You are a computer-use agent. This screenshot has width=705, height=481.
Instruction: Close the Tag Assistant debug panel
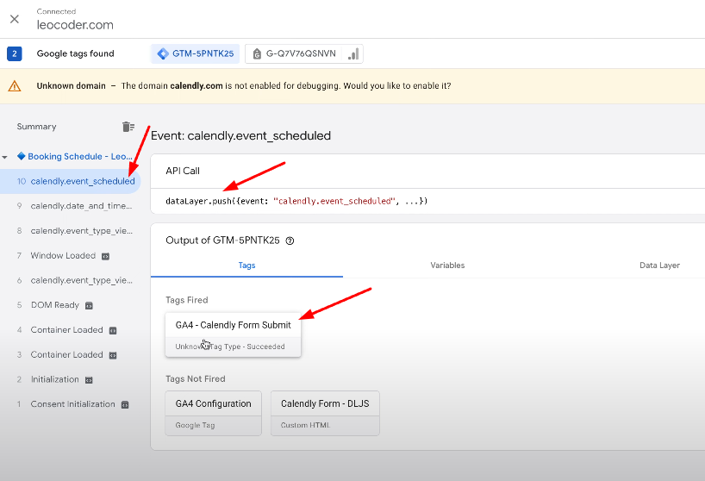[15, 19]
